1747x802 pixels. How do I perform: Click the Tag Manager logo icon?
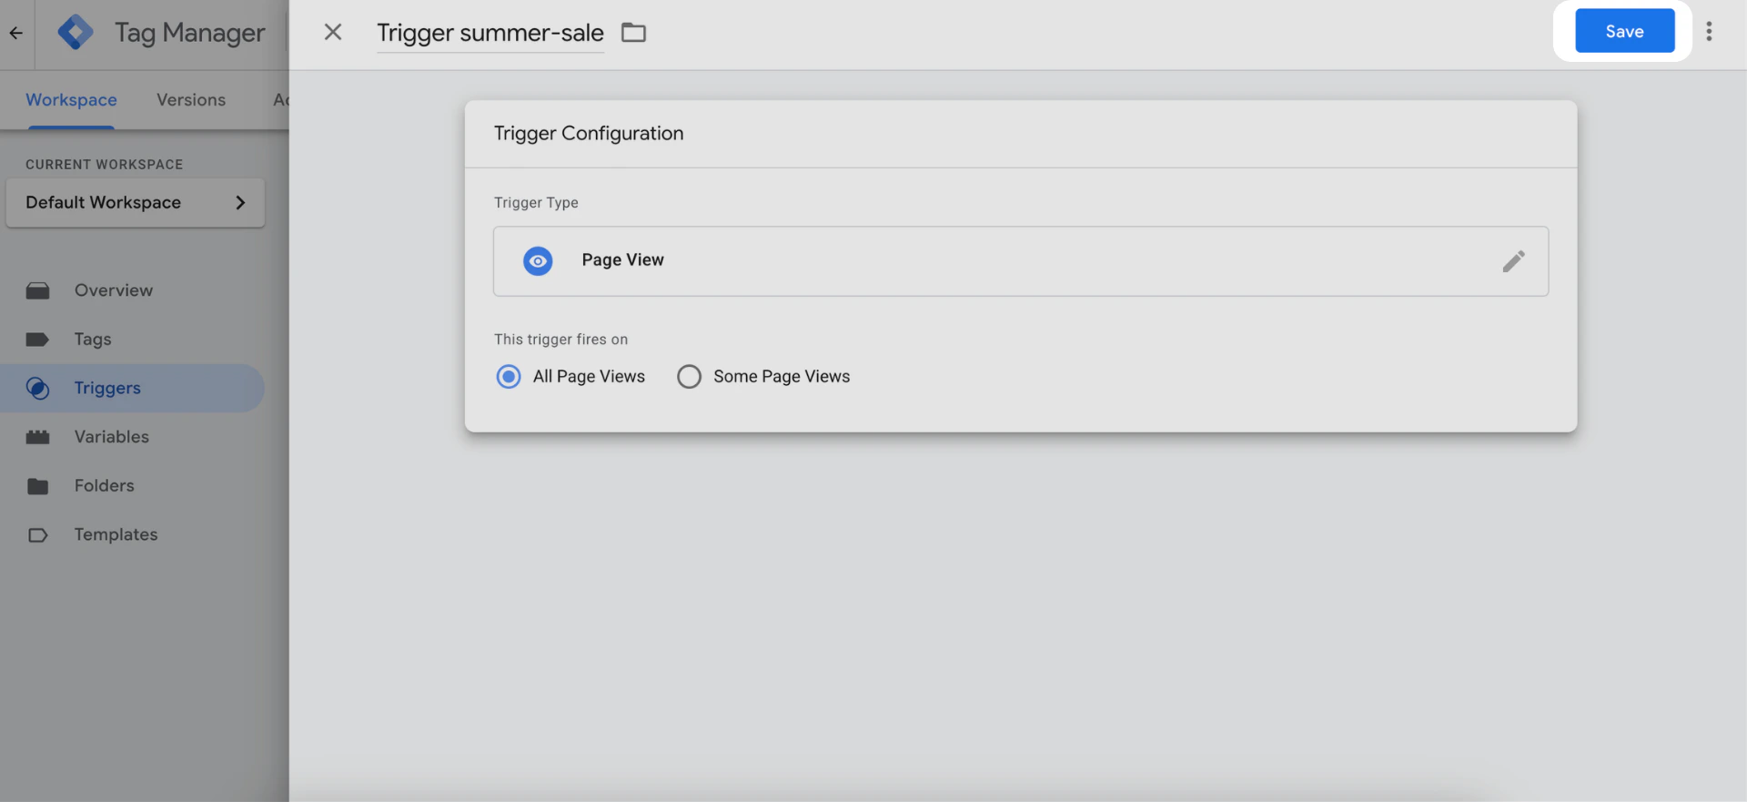click(76, 33)
